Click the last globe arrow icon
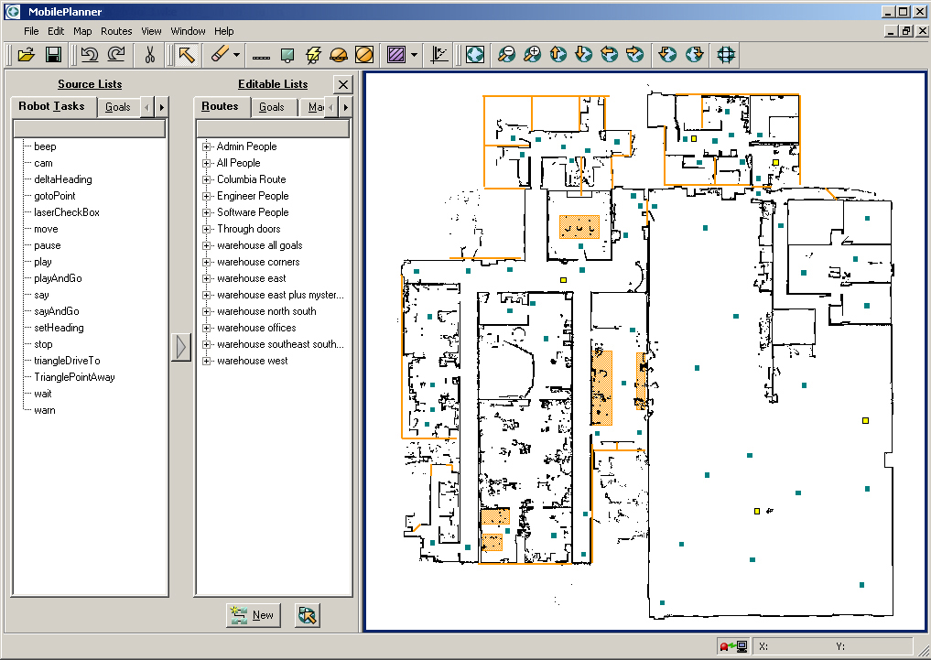Image resolution: width=931 pixels, height=660 pixels. [694, 55]
